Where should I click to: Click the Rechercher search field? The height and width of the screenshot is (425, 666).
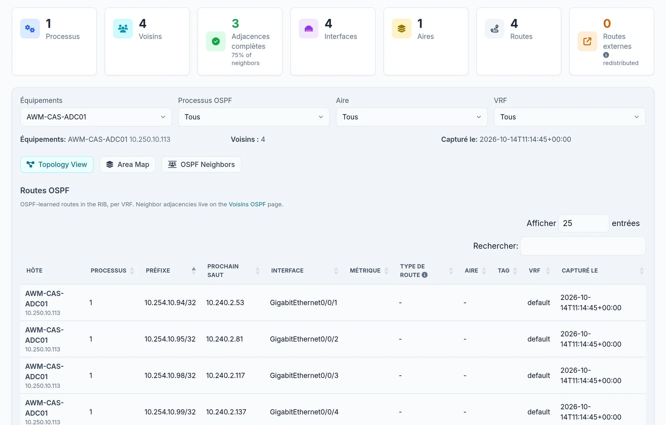coord(583,246)
